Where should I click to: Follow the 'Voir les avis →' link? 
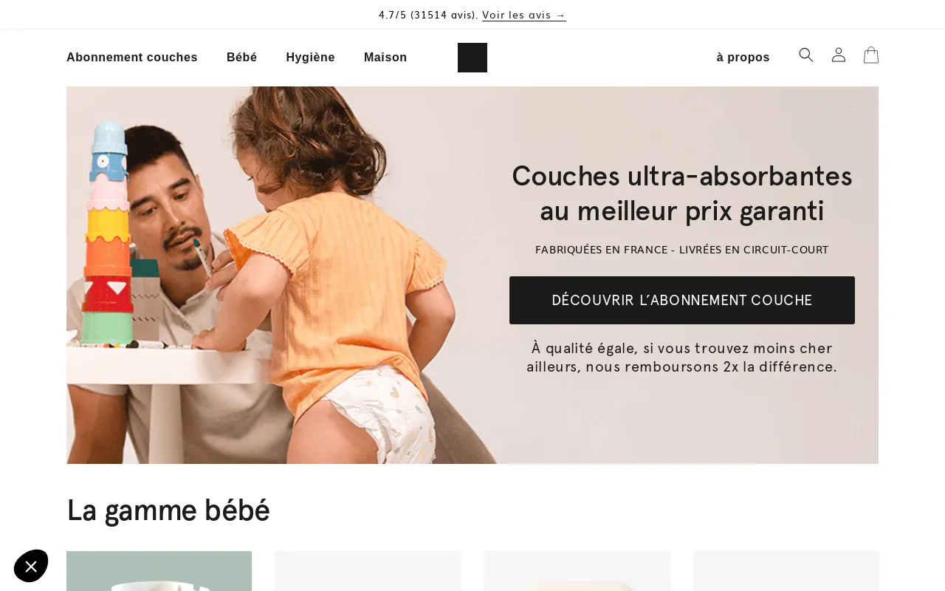(x=524, y=15)
